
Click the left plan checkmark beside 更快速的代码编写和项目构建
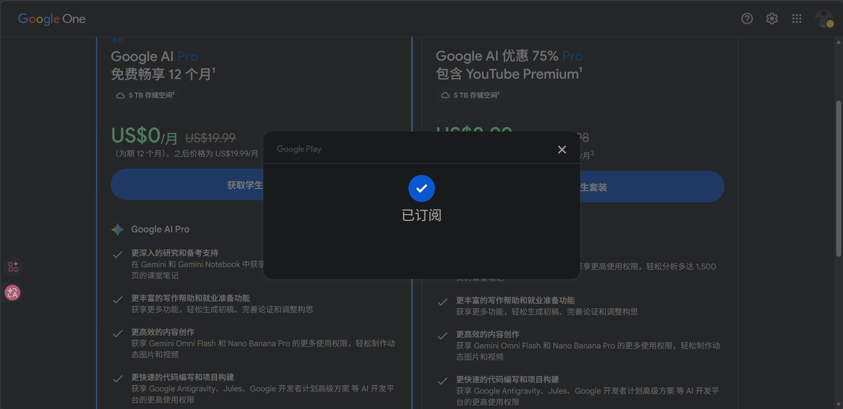click(x=118, y=379)
